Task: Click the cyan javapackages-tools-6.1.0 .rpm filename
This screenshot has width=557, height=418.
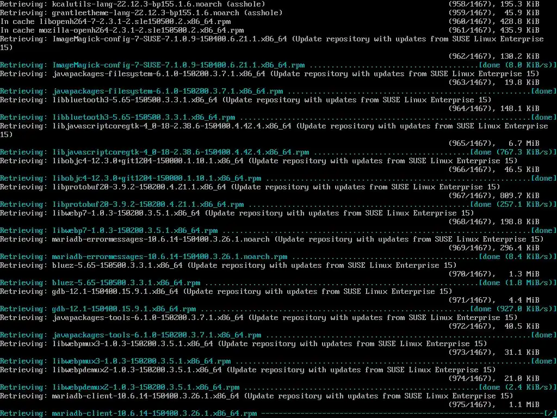Action: point(157,335)
